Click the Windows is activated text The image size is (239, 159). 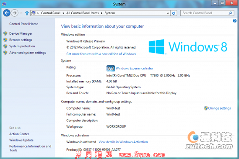81,142
